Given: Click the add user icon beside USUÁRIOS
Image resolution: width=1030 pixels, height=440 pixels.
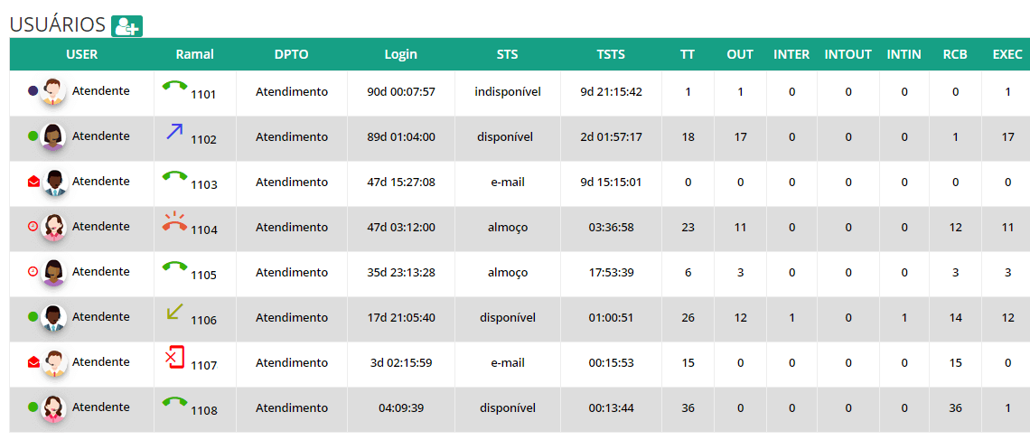Looking at the screenshot, I should tap(126, 26).
